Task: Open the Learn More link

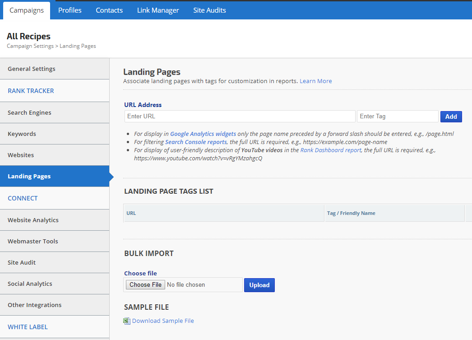Action: pyautogui.click(x=315, y=81)
